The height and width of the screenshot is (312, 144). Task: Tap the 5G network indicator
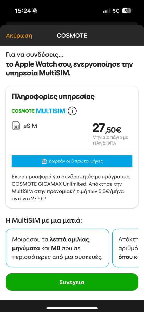coord(116,11)
